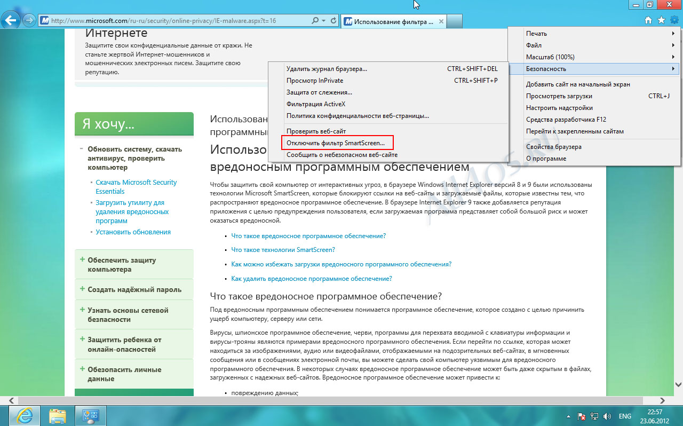The width and height of the screenshot is (683, 426).
Task: Open Control Panel taskbar icon
Action: coord(91,415)
